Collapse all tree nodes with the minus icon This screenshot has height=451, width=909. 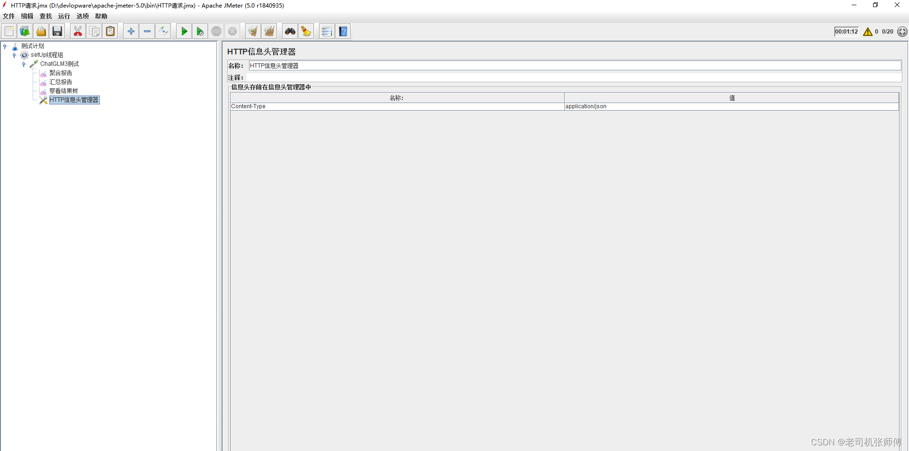(x=147, y=31)
